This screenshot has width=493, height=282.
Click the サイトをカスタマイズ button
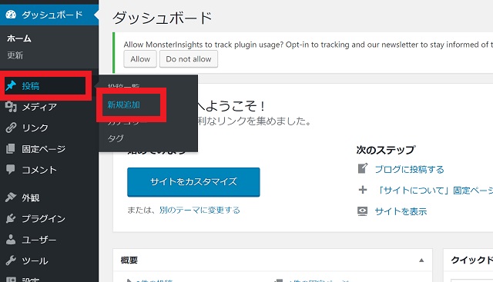(193, 182)
